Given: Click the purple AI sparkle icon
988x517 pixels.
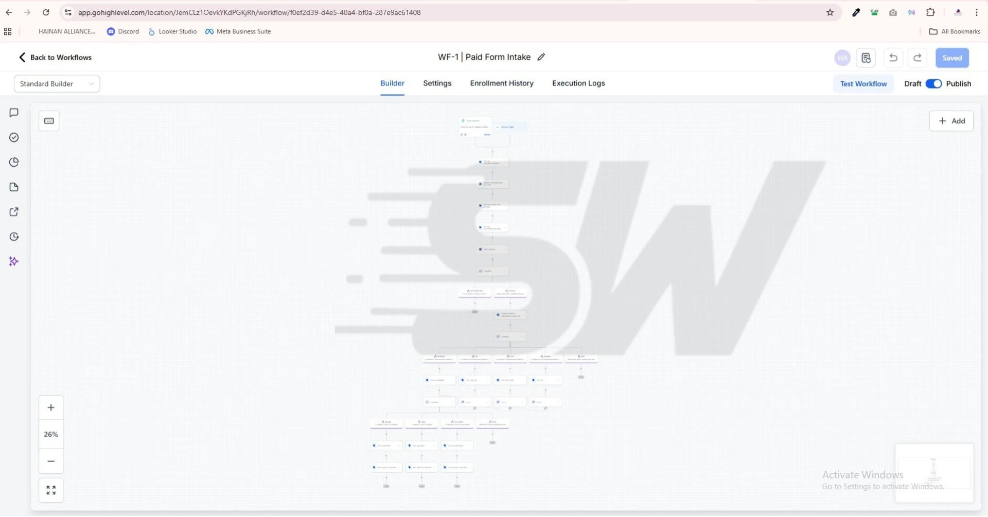Looking at the screenshot, I should (14, 262).
